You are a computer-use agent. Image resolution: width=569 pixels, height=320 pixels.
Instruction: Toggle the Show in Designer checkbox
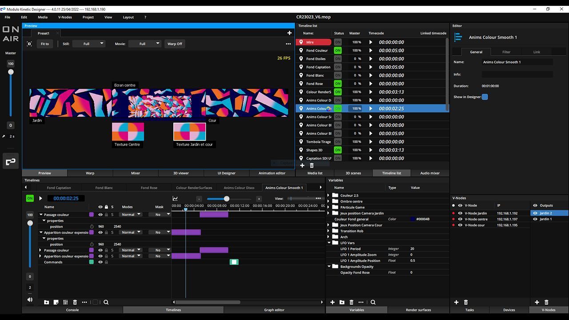[485, 97]
